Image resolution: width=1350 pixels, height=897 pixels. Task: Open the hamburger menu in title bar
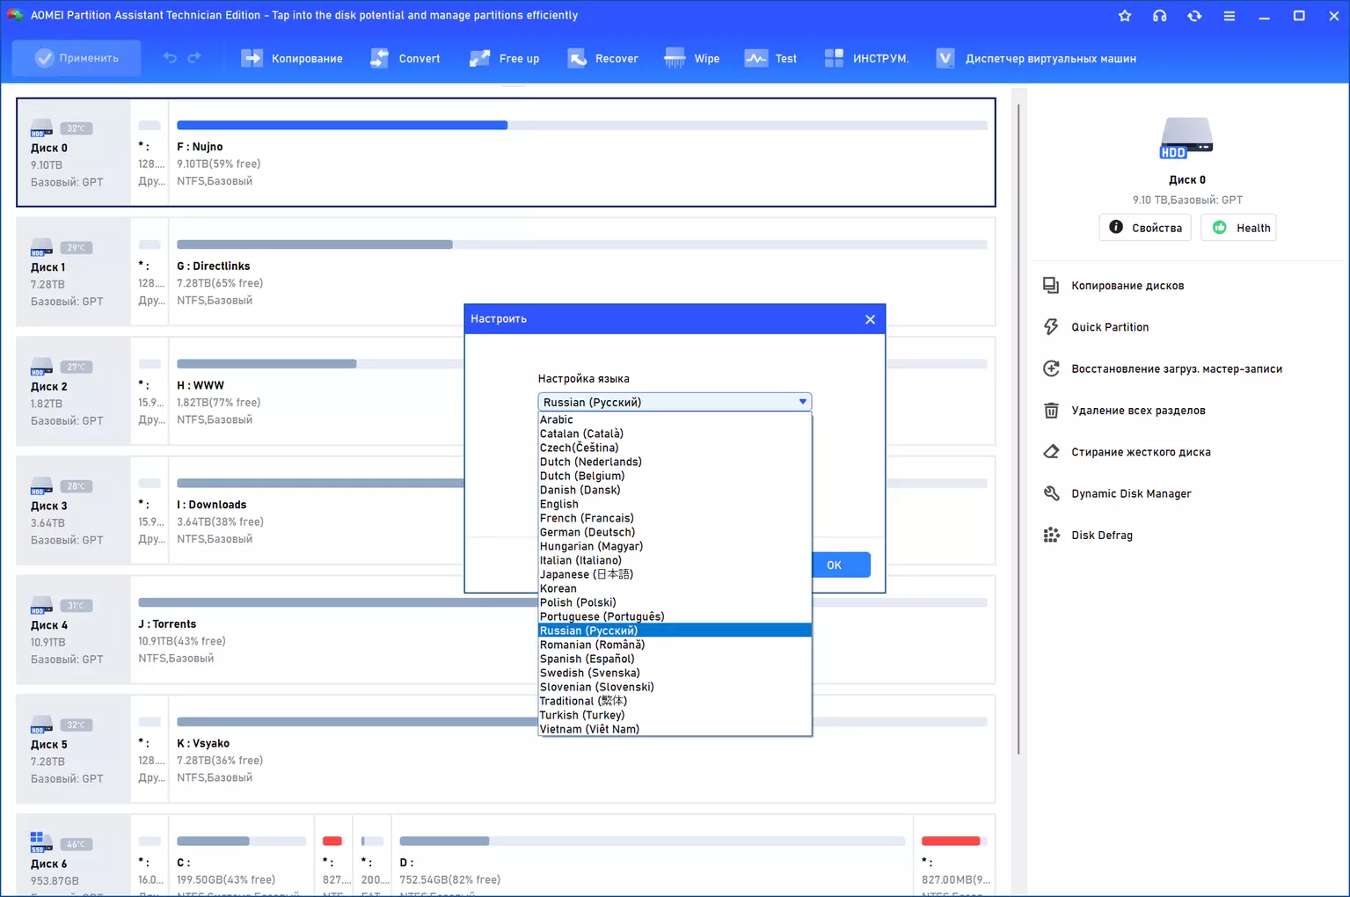[x=1230, y=16]
